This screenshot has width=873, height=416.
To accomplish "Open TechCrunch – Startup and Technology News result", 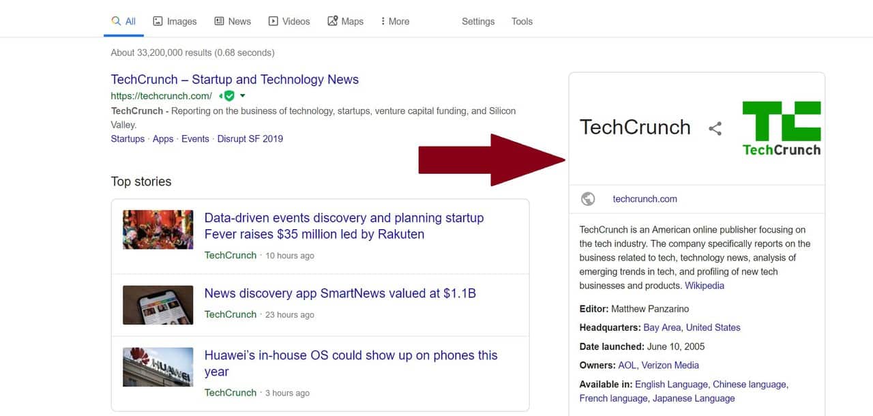I will tap(235, 79).
